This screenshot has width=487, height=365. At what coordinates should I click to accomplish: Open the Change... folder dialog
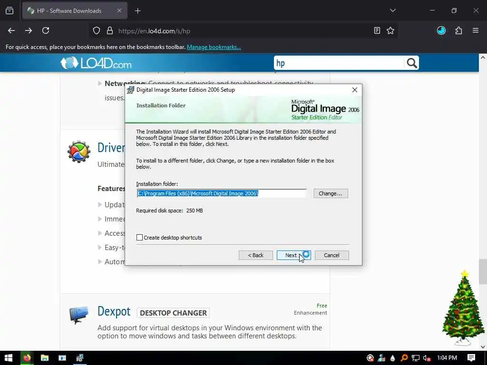tap(331, 193)
